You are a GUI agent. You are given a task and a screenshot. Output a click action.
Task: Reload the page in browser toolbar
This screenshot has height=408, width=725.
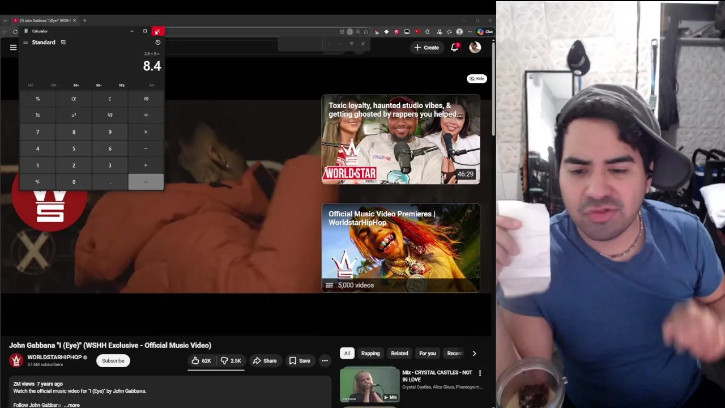coord(15,32)
